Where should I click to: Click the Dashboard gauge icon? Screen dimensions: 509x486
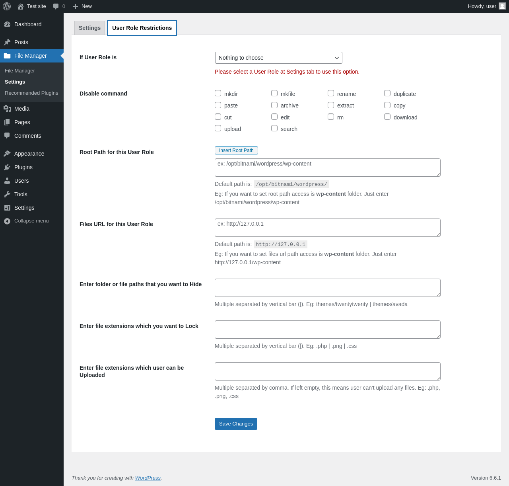pyautogui.click(x=7, y=24)
